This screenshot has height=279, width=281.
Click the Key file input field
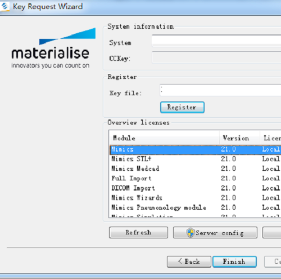[x=220, y=90]
